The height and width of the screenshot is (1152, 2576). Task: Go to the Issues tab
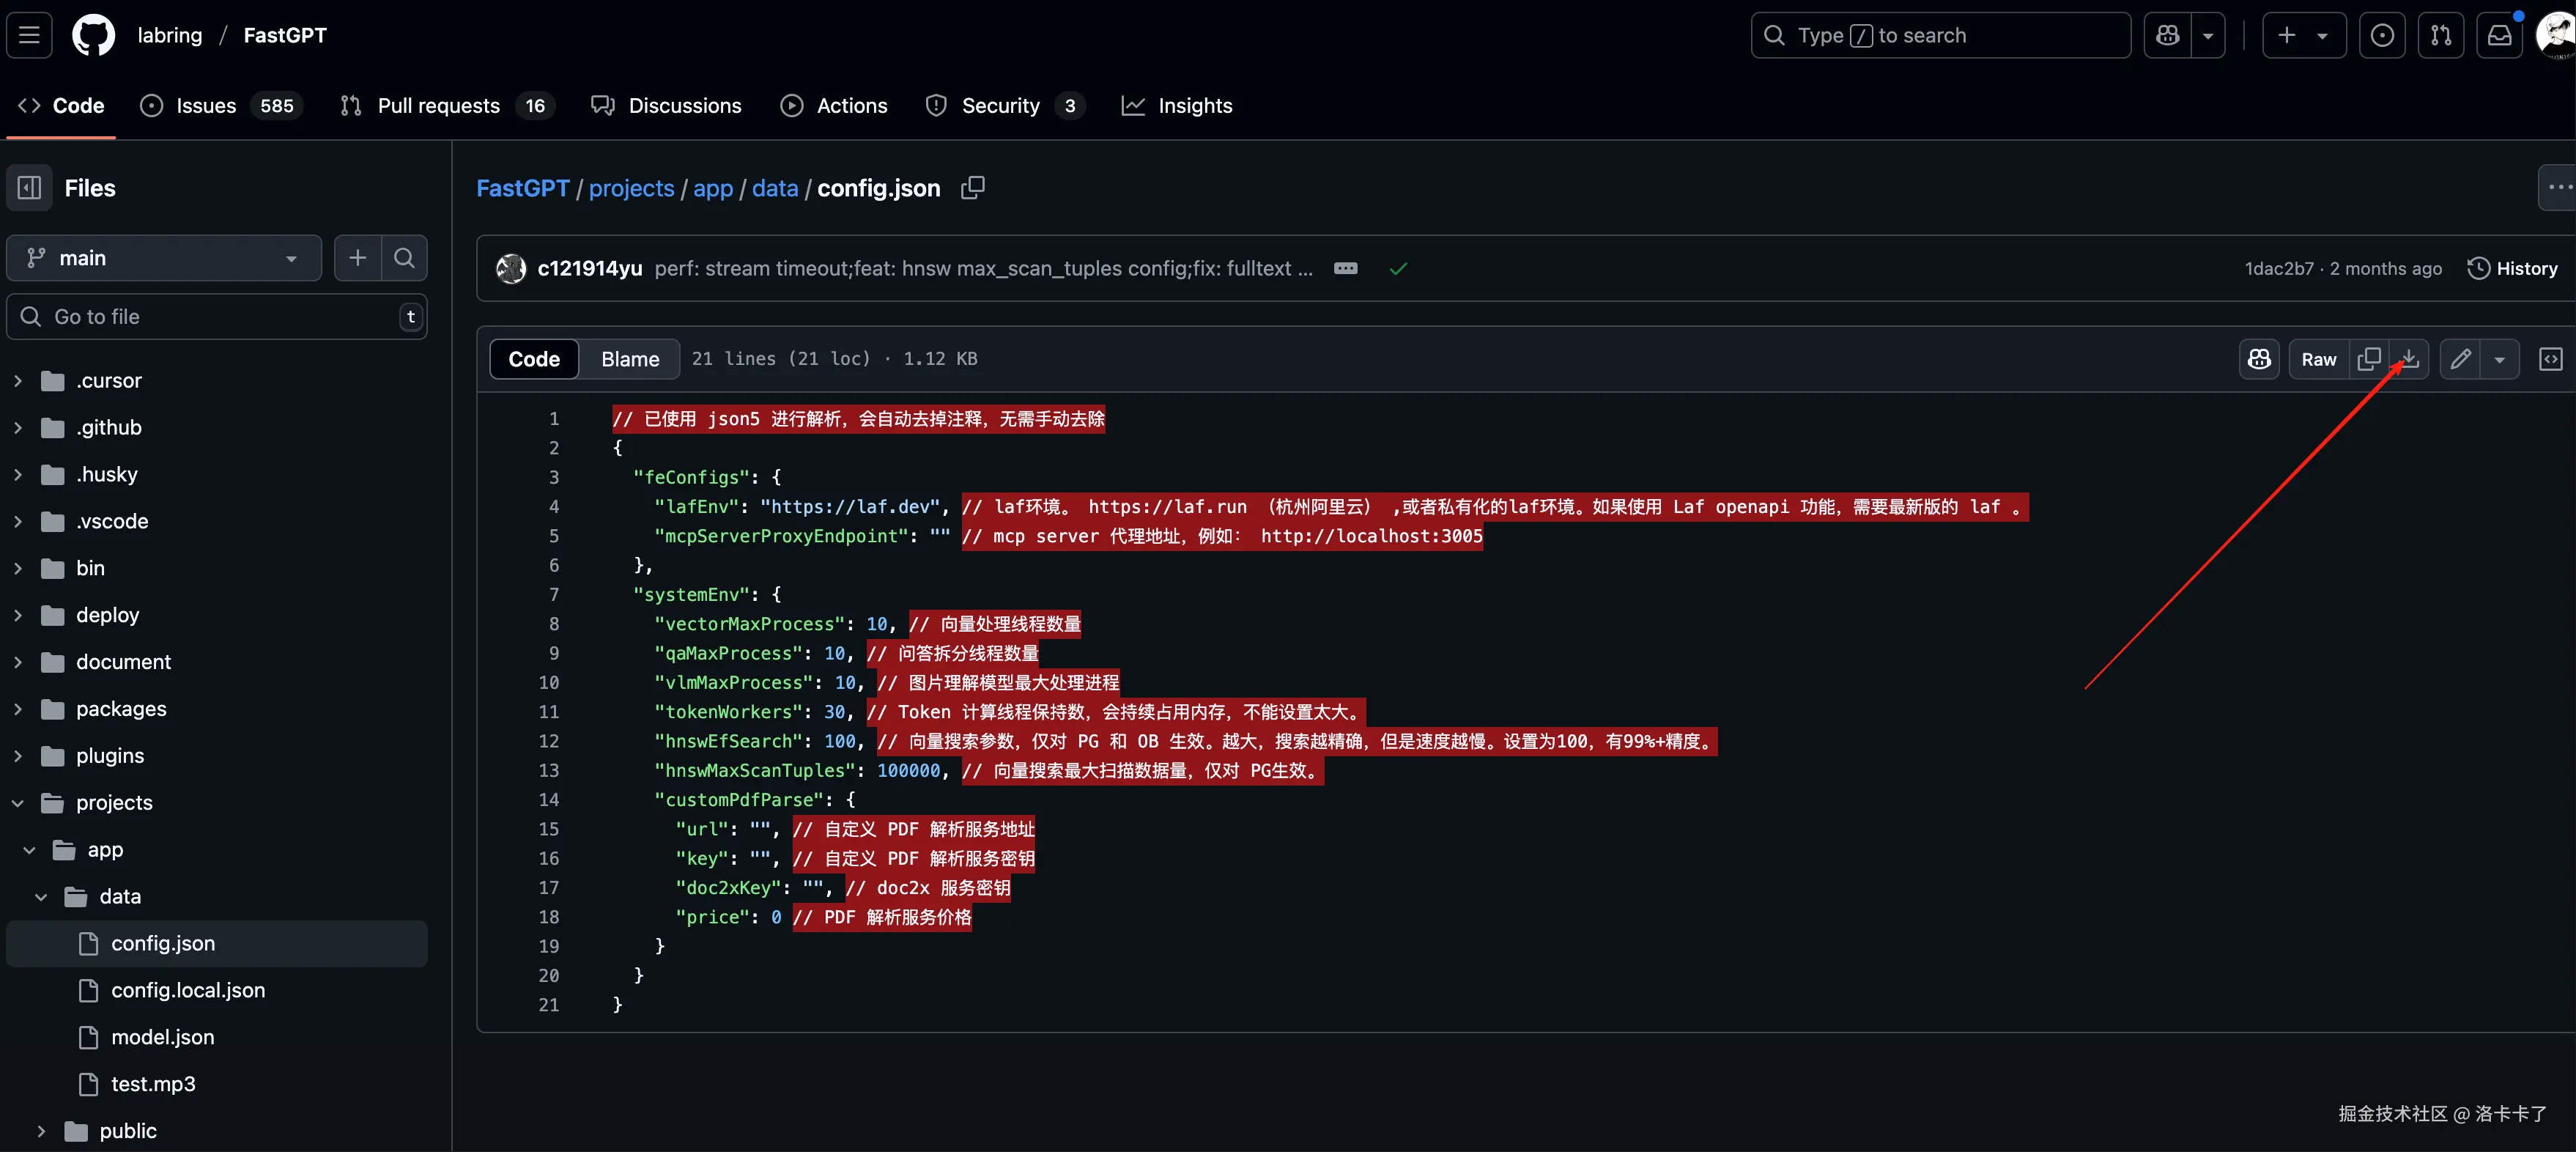(x=206, y=106)
